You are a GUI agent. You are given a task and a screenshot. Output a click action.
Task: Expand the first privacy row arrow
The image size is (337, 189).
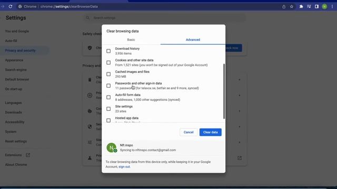point(240,80)
